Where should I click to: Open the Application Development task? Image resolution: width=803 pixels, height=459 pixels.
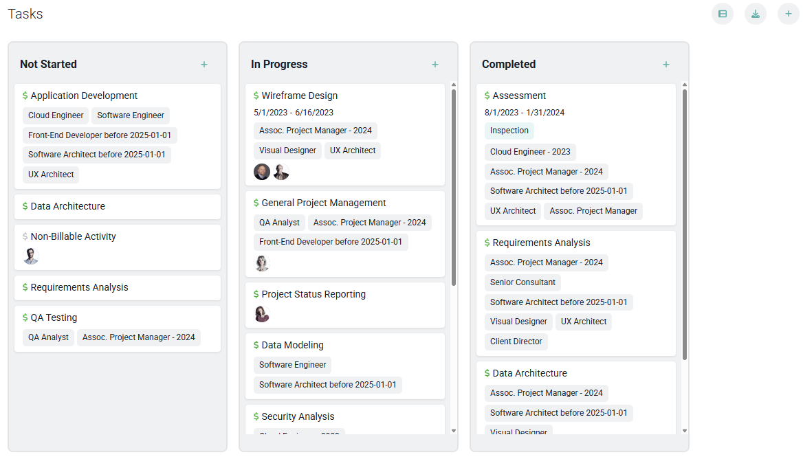point(84,96)
